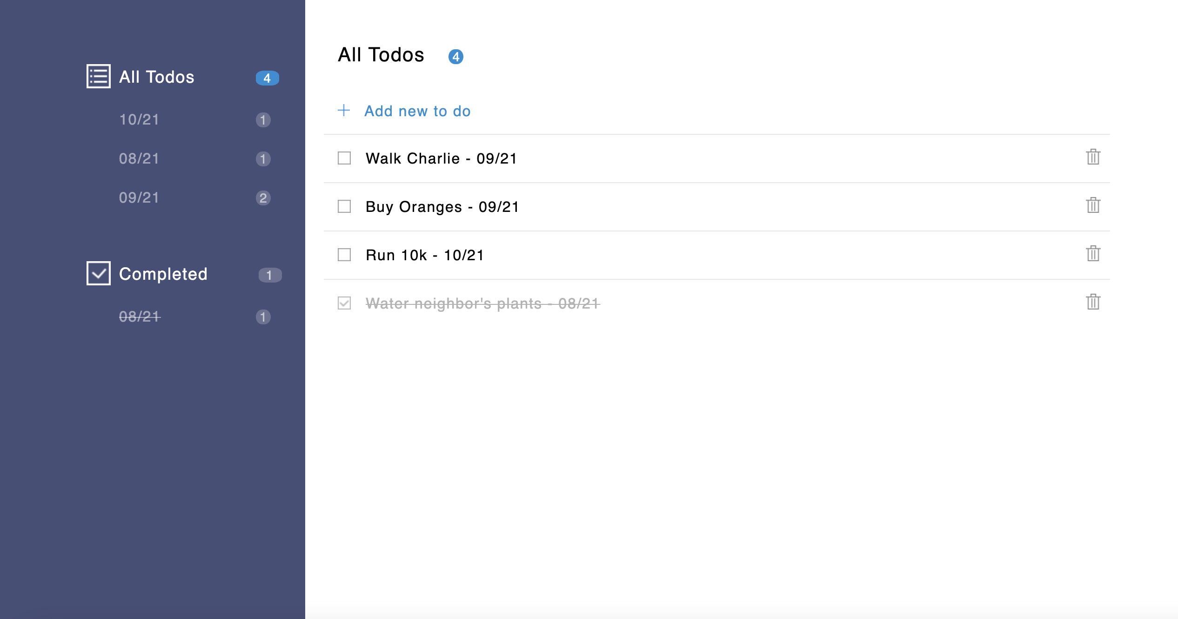Show the struck-through 08/21 completed group
This screenshot has width=1178, height=619.
[140, 316]
